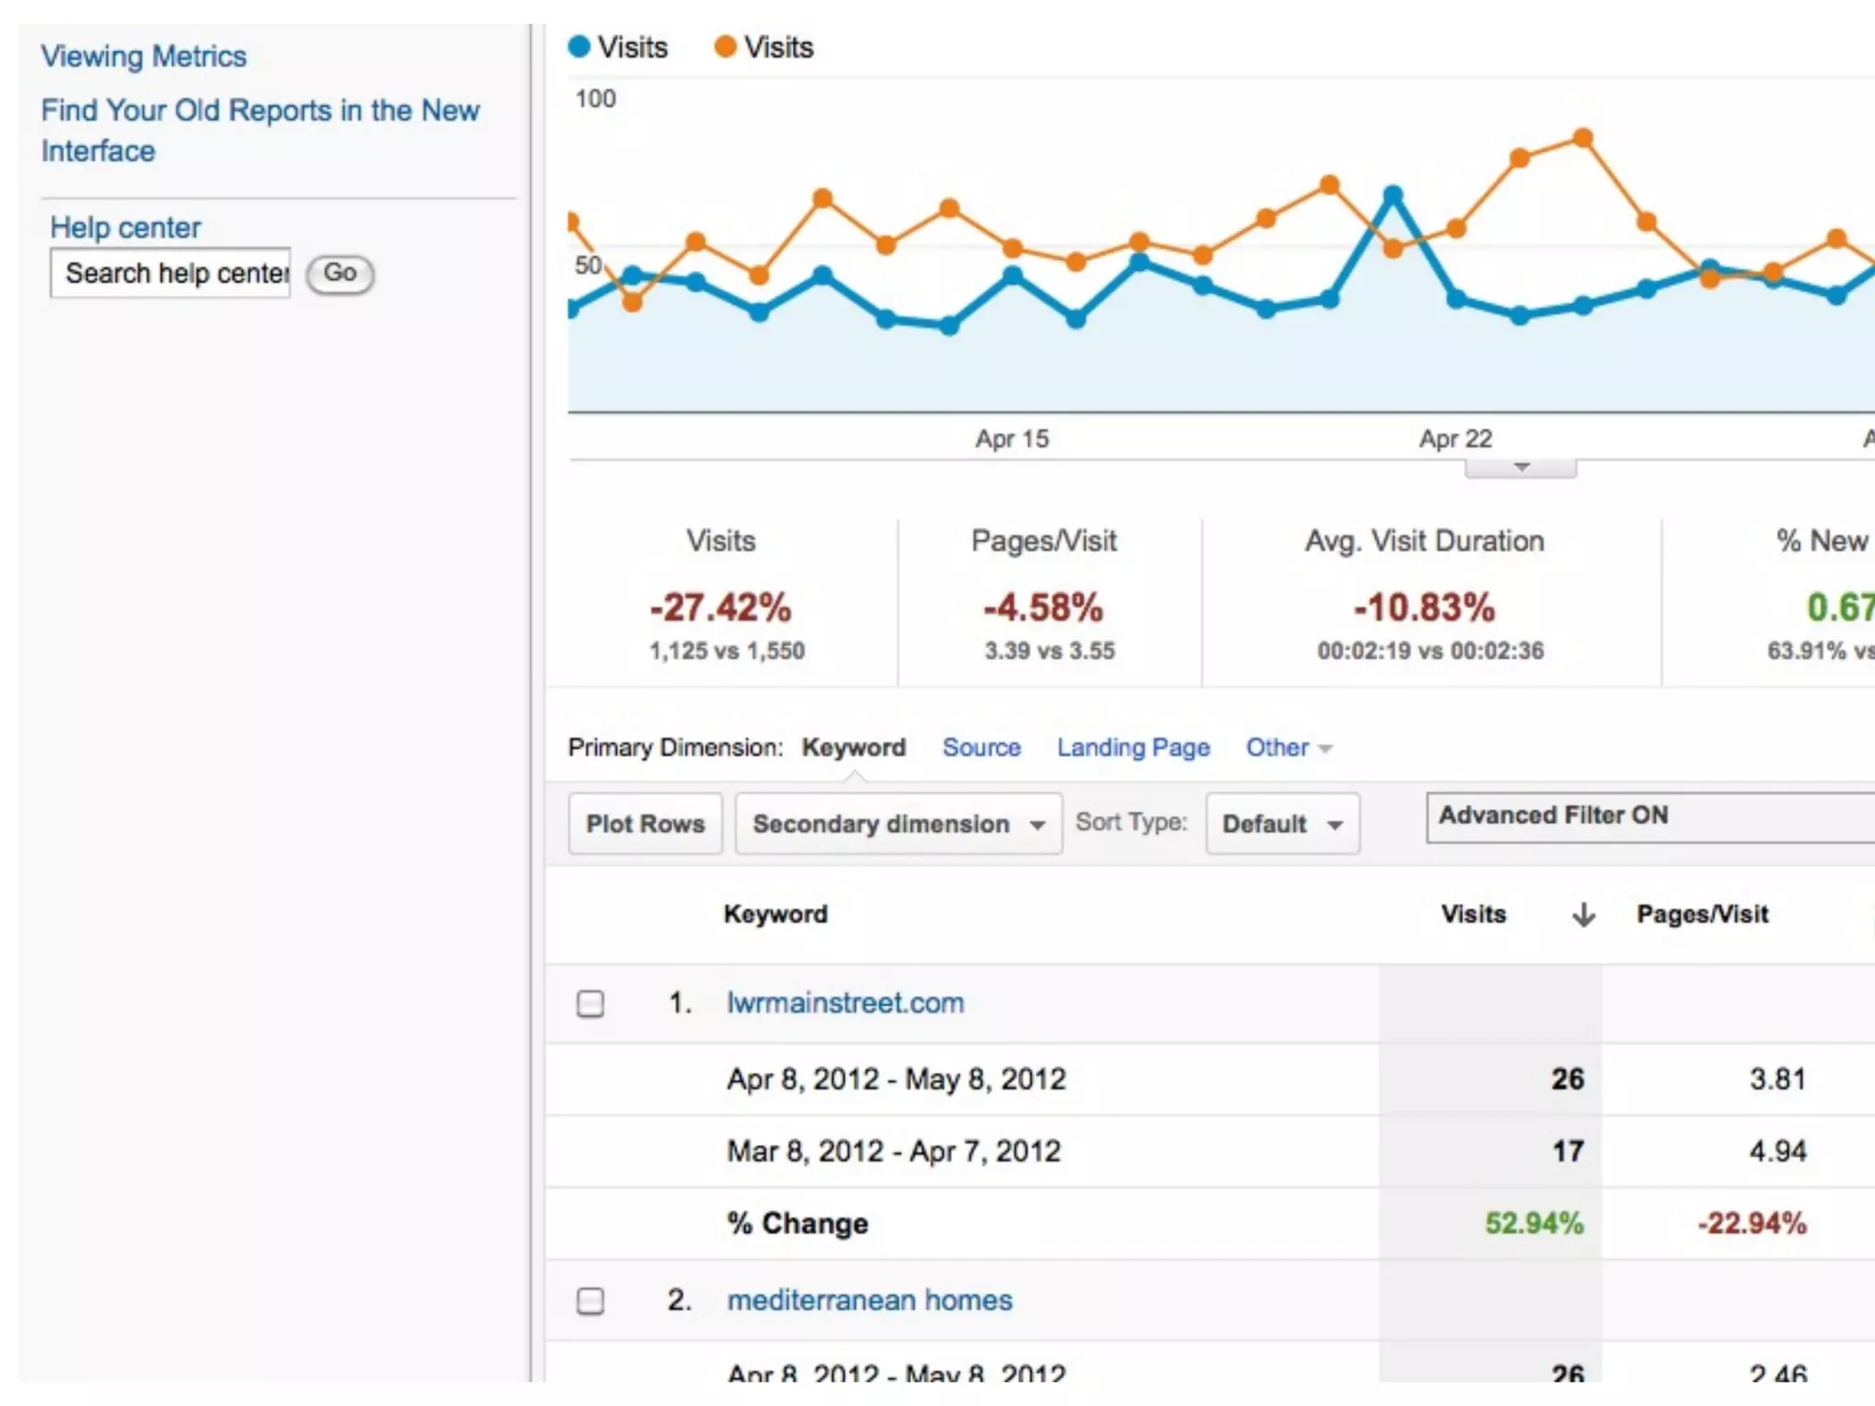Click the Visits sort descending arrow
Viewport: 1875px width, 1406px height.
(1583, 914)
